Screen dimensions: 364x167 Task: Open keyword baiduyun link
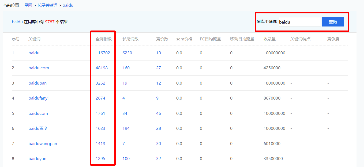pos(37,159)
